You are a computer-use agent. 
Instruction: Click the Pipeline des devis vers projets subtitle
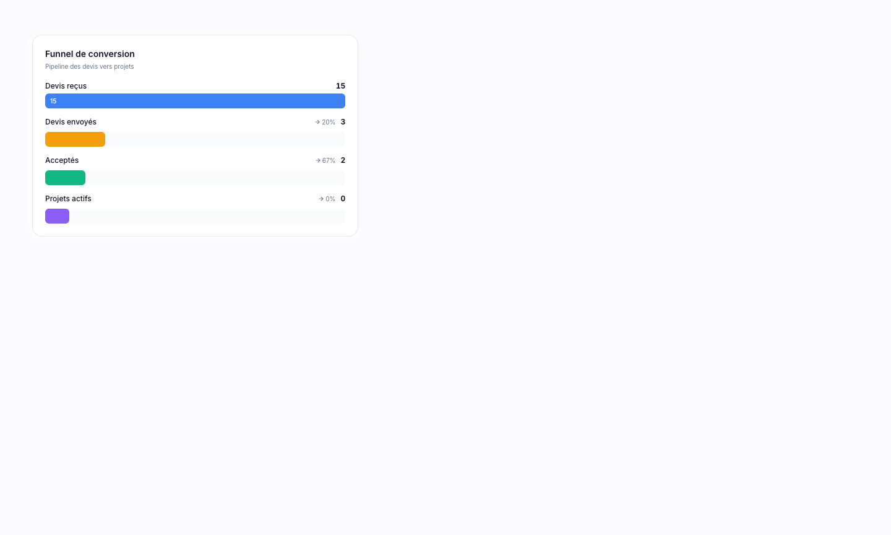(89, 66)
